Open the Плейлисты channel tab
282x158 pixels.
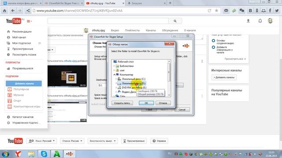pos(132,30)
